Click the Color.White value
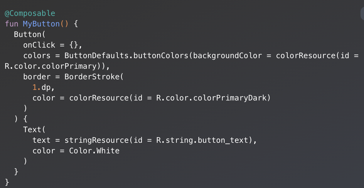 click(94, 151)
